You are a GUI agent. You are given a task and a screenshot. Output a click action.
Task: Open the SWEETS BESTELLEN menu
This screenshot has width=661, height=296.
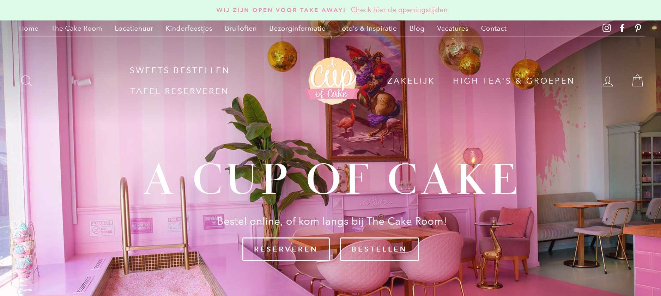(x=180, y=70)
